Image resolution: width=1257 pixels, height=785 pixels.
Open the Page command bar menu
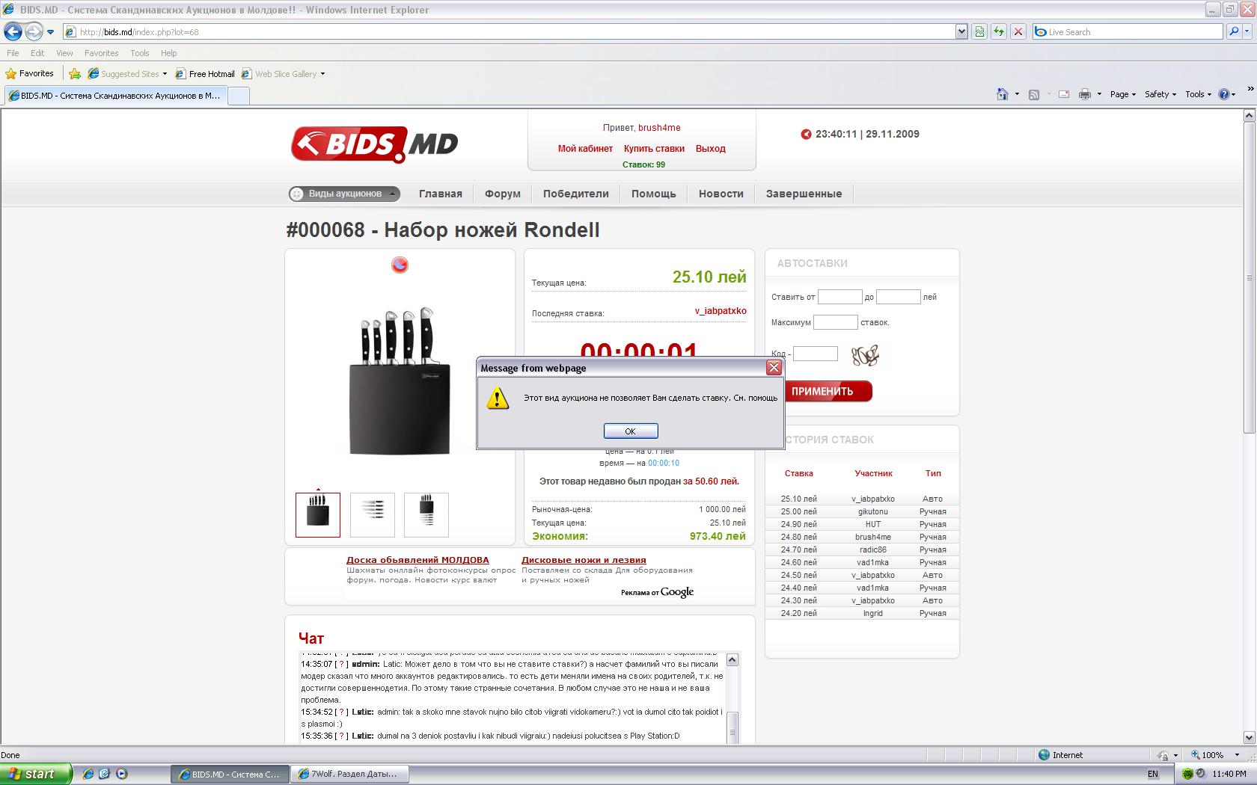pyautogui.click(x=1123, y=94)
